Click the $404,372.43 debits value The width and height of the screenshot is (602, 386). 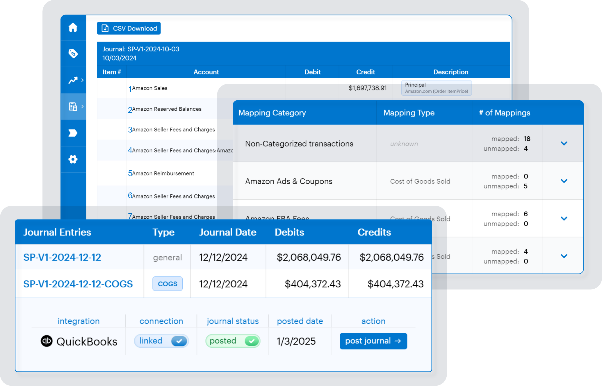313,284
